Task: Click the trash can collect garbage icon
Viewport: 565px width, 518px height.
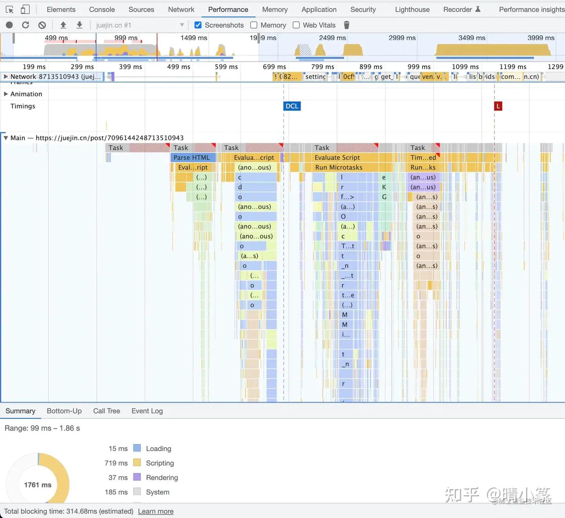Action: 346,25
